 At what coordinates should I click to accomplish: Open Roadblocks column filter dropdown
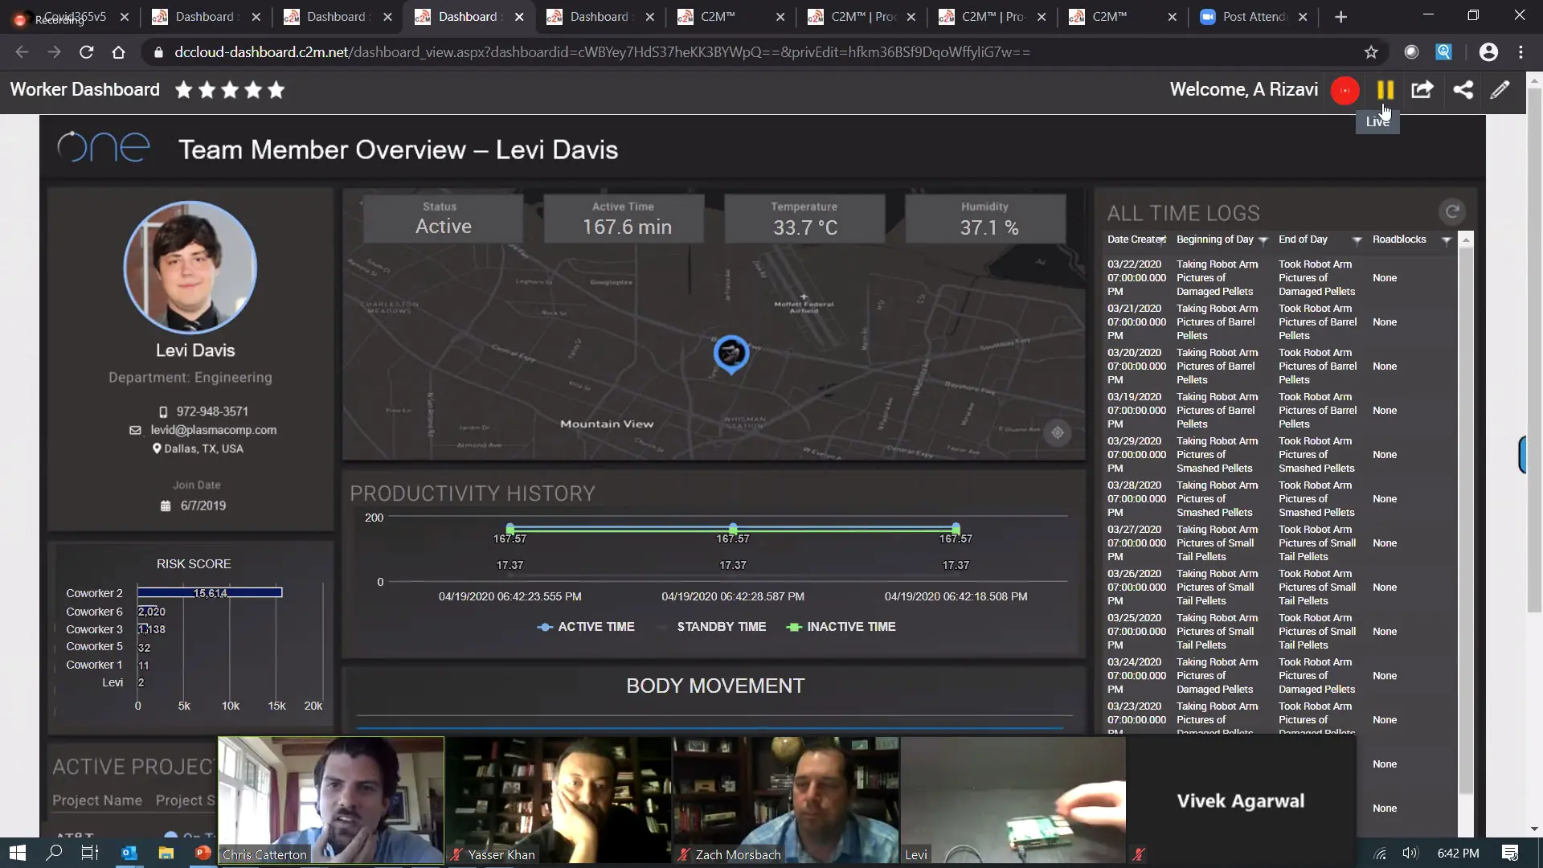1446,240
